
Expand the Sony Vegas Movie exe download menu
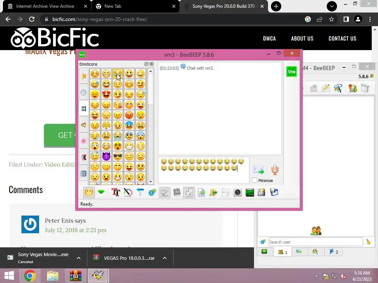point(79,258)
